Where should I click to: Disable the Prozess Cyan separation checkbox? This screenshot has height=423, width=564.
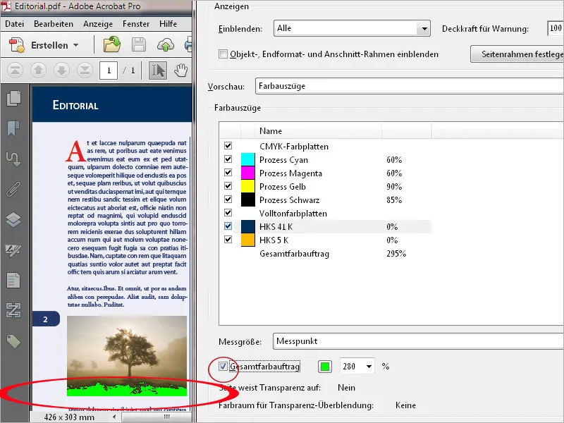[x=228, y=159]
